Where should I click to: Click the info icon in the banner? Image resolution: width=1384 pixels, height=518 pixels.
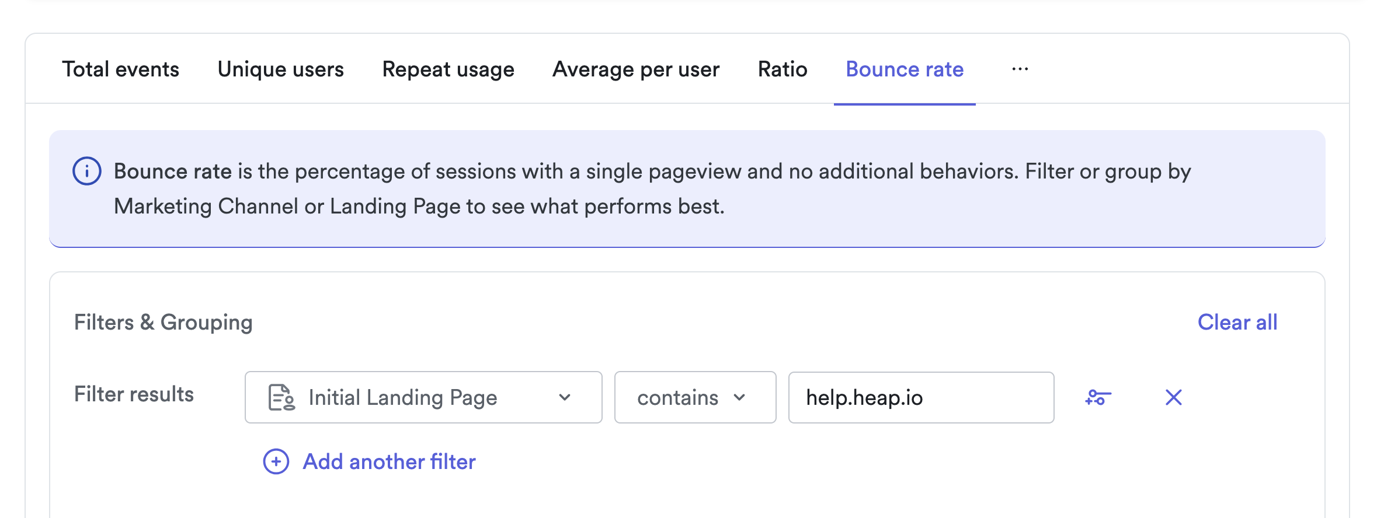pos(87,171)
